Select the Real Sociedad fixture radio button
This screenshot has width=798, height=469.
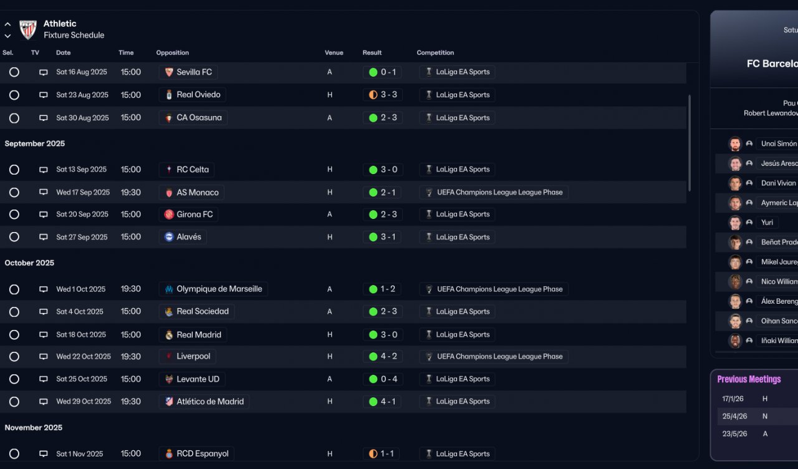[x=14, y=312]
